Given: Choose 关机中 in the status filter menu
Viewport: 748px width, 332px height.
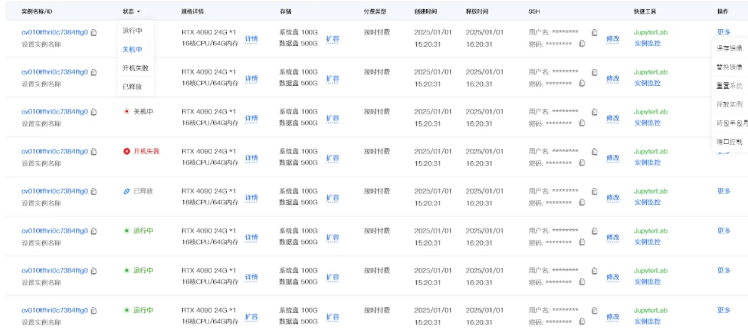Looking at the screenshot, I should click(x=132, y=50).
